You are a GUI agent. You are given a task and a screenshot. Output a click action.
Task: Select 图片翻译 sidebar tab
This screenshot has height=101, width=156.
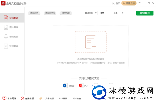click(x=12, y=27)
